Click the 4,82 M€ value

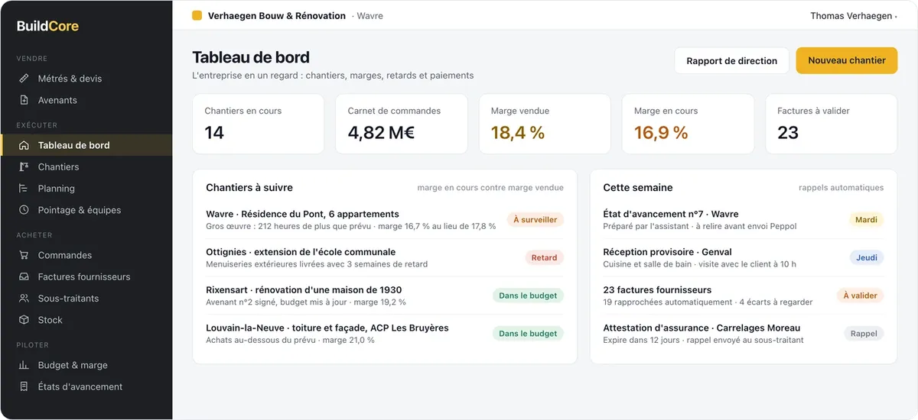(x=381, y=132)
